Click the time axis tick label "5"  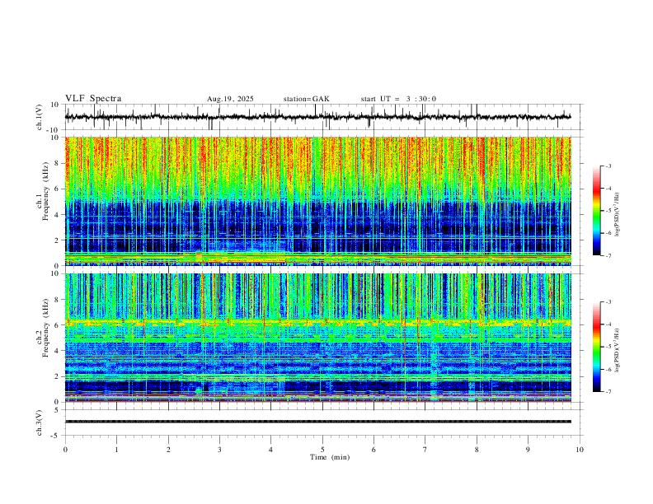tap(322, 450)
